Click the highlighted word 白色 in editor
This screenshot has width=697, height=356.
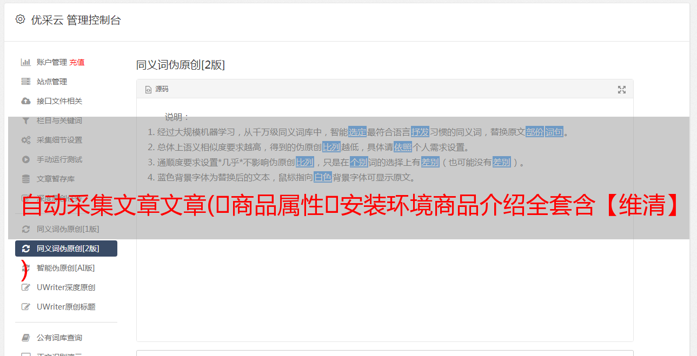pyautogui.click(x=323, y=177)
